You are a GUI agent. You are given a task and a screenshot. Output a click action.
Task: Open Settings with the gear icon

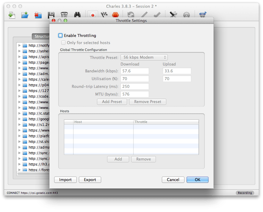coord(187,15)
